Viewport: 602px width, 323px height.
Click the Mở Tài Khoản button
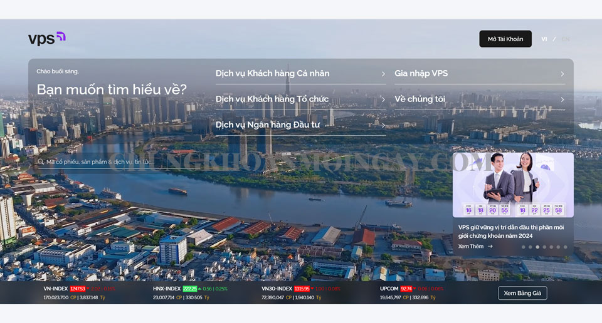pyautogui.click(x=505, y=39)
